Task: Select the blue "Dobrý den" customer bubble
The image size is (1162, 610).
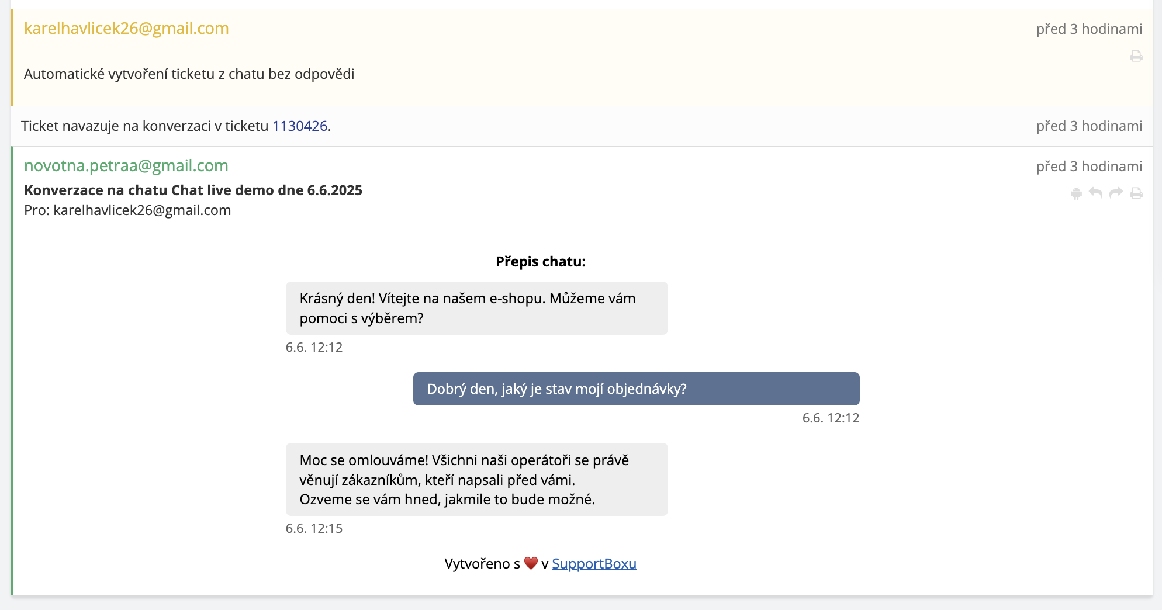Action: [636, 389]
